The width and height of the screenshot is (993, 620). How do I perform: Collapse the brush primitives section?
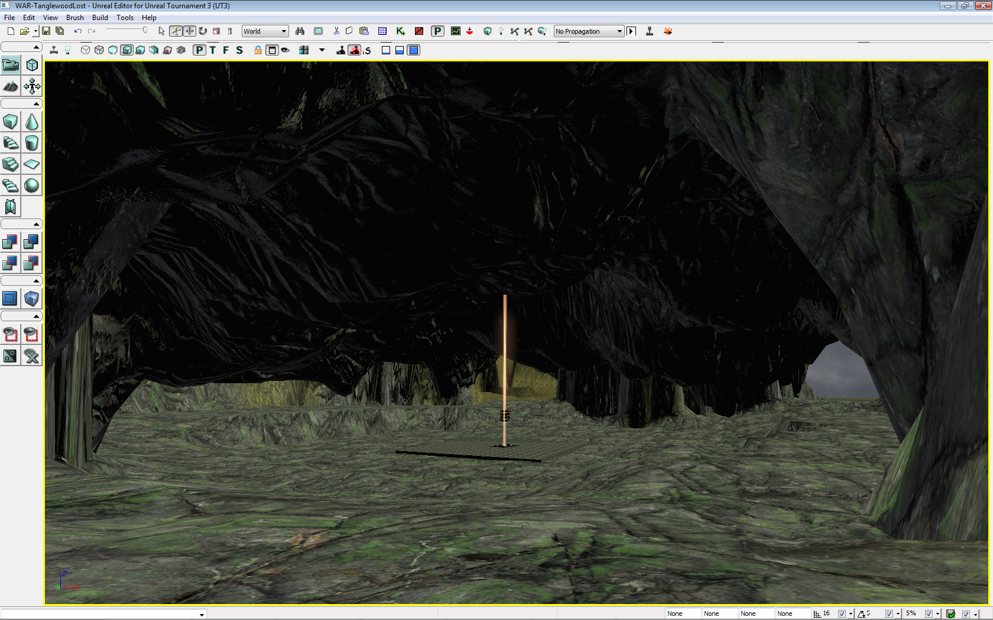point(21,103)
